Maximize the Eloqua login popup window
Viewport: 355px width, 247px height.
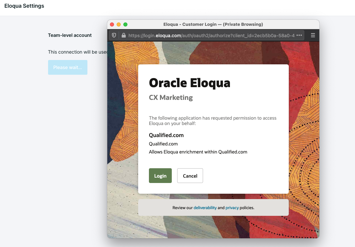point(125,24)
